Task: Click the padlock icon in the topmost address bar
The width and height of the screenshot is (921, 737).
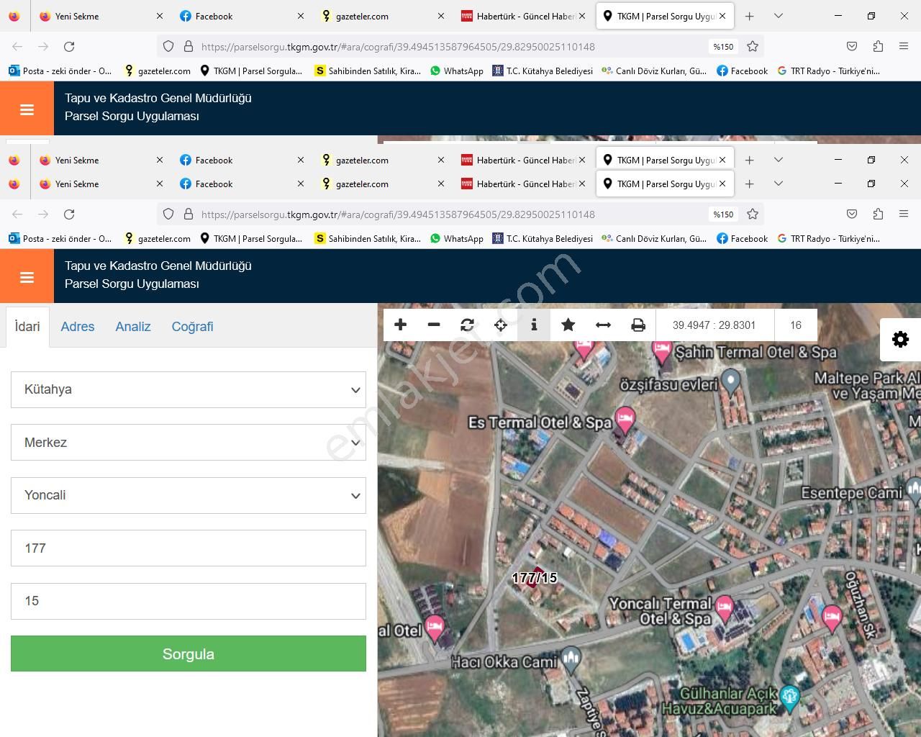Action: [189, 46]
